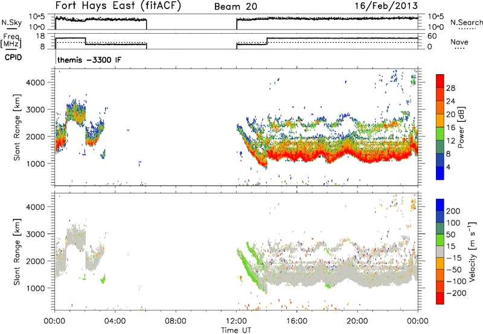This screenshot has width=483, height=334.
Task: Click the "Time UT" axis title
Action: [236, 330]
